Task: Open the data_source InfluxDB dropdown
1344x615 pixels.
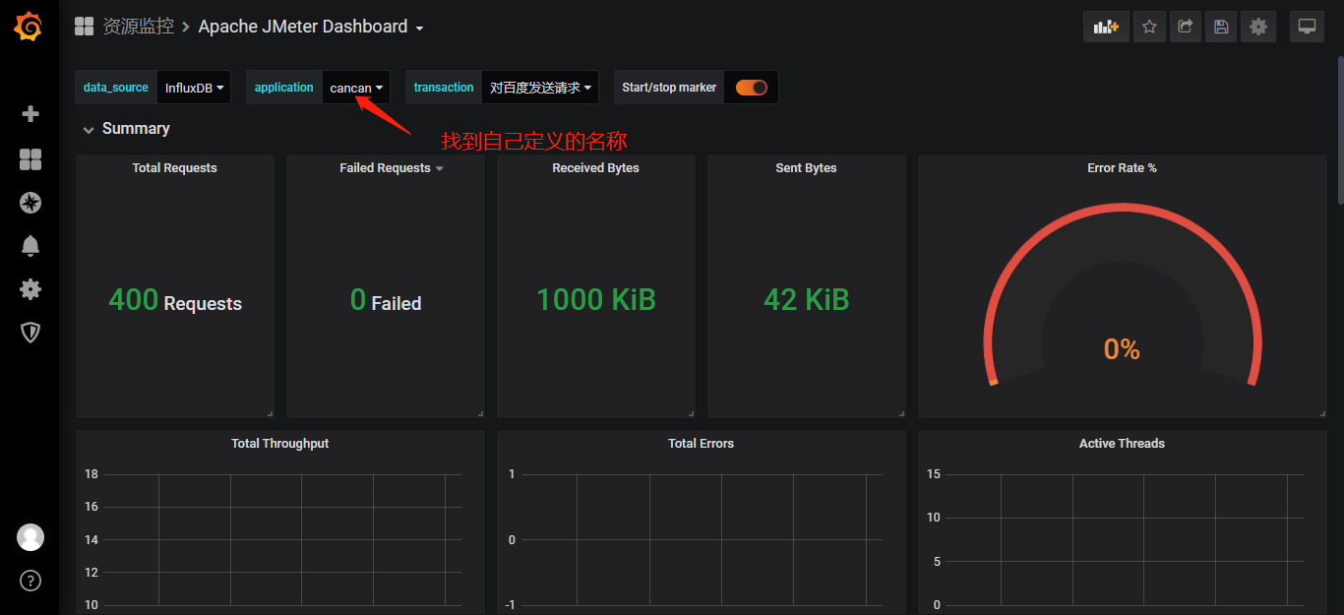Action: [x=195, y=88]
